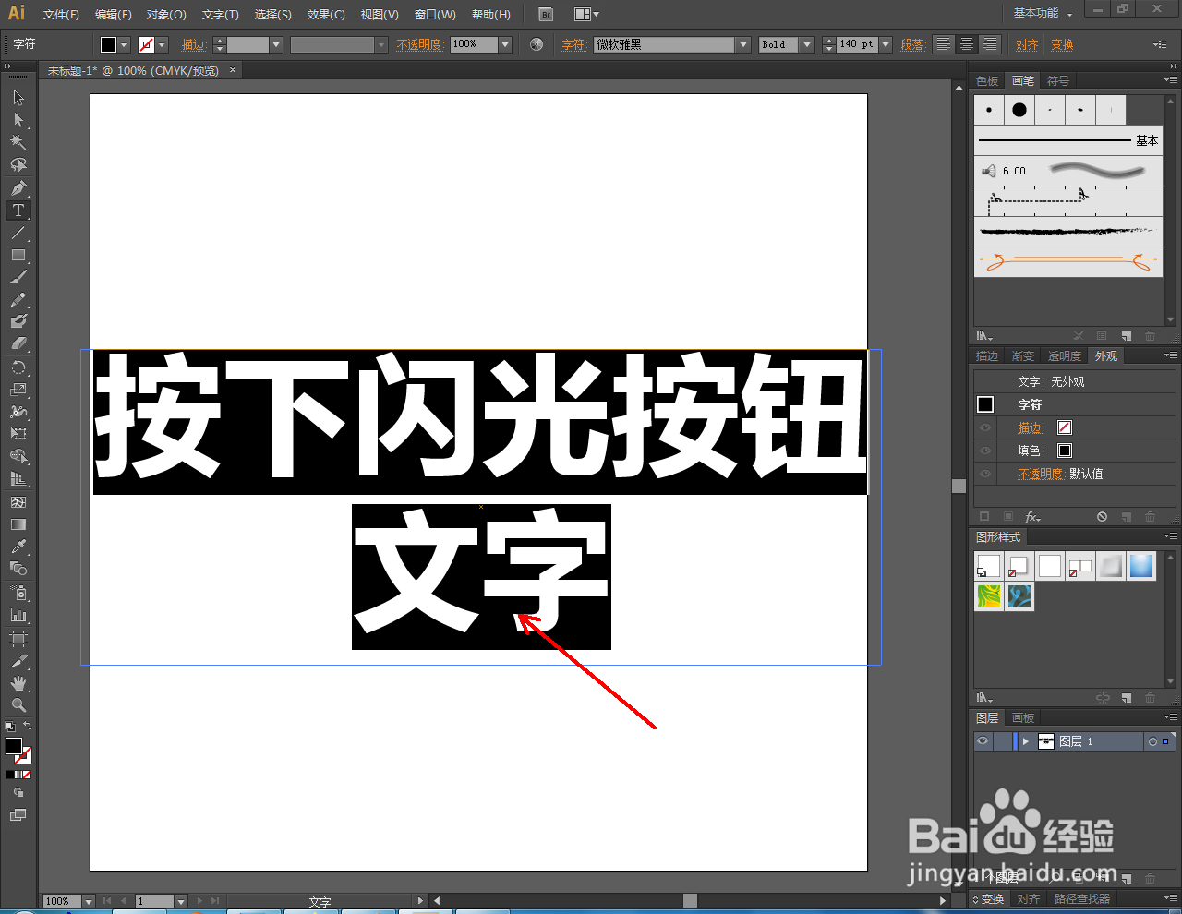The width and height of the screenshot is (1182, 914).
Task: Open the 140 pt font size dropdown
Action: coord(885,43)
